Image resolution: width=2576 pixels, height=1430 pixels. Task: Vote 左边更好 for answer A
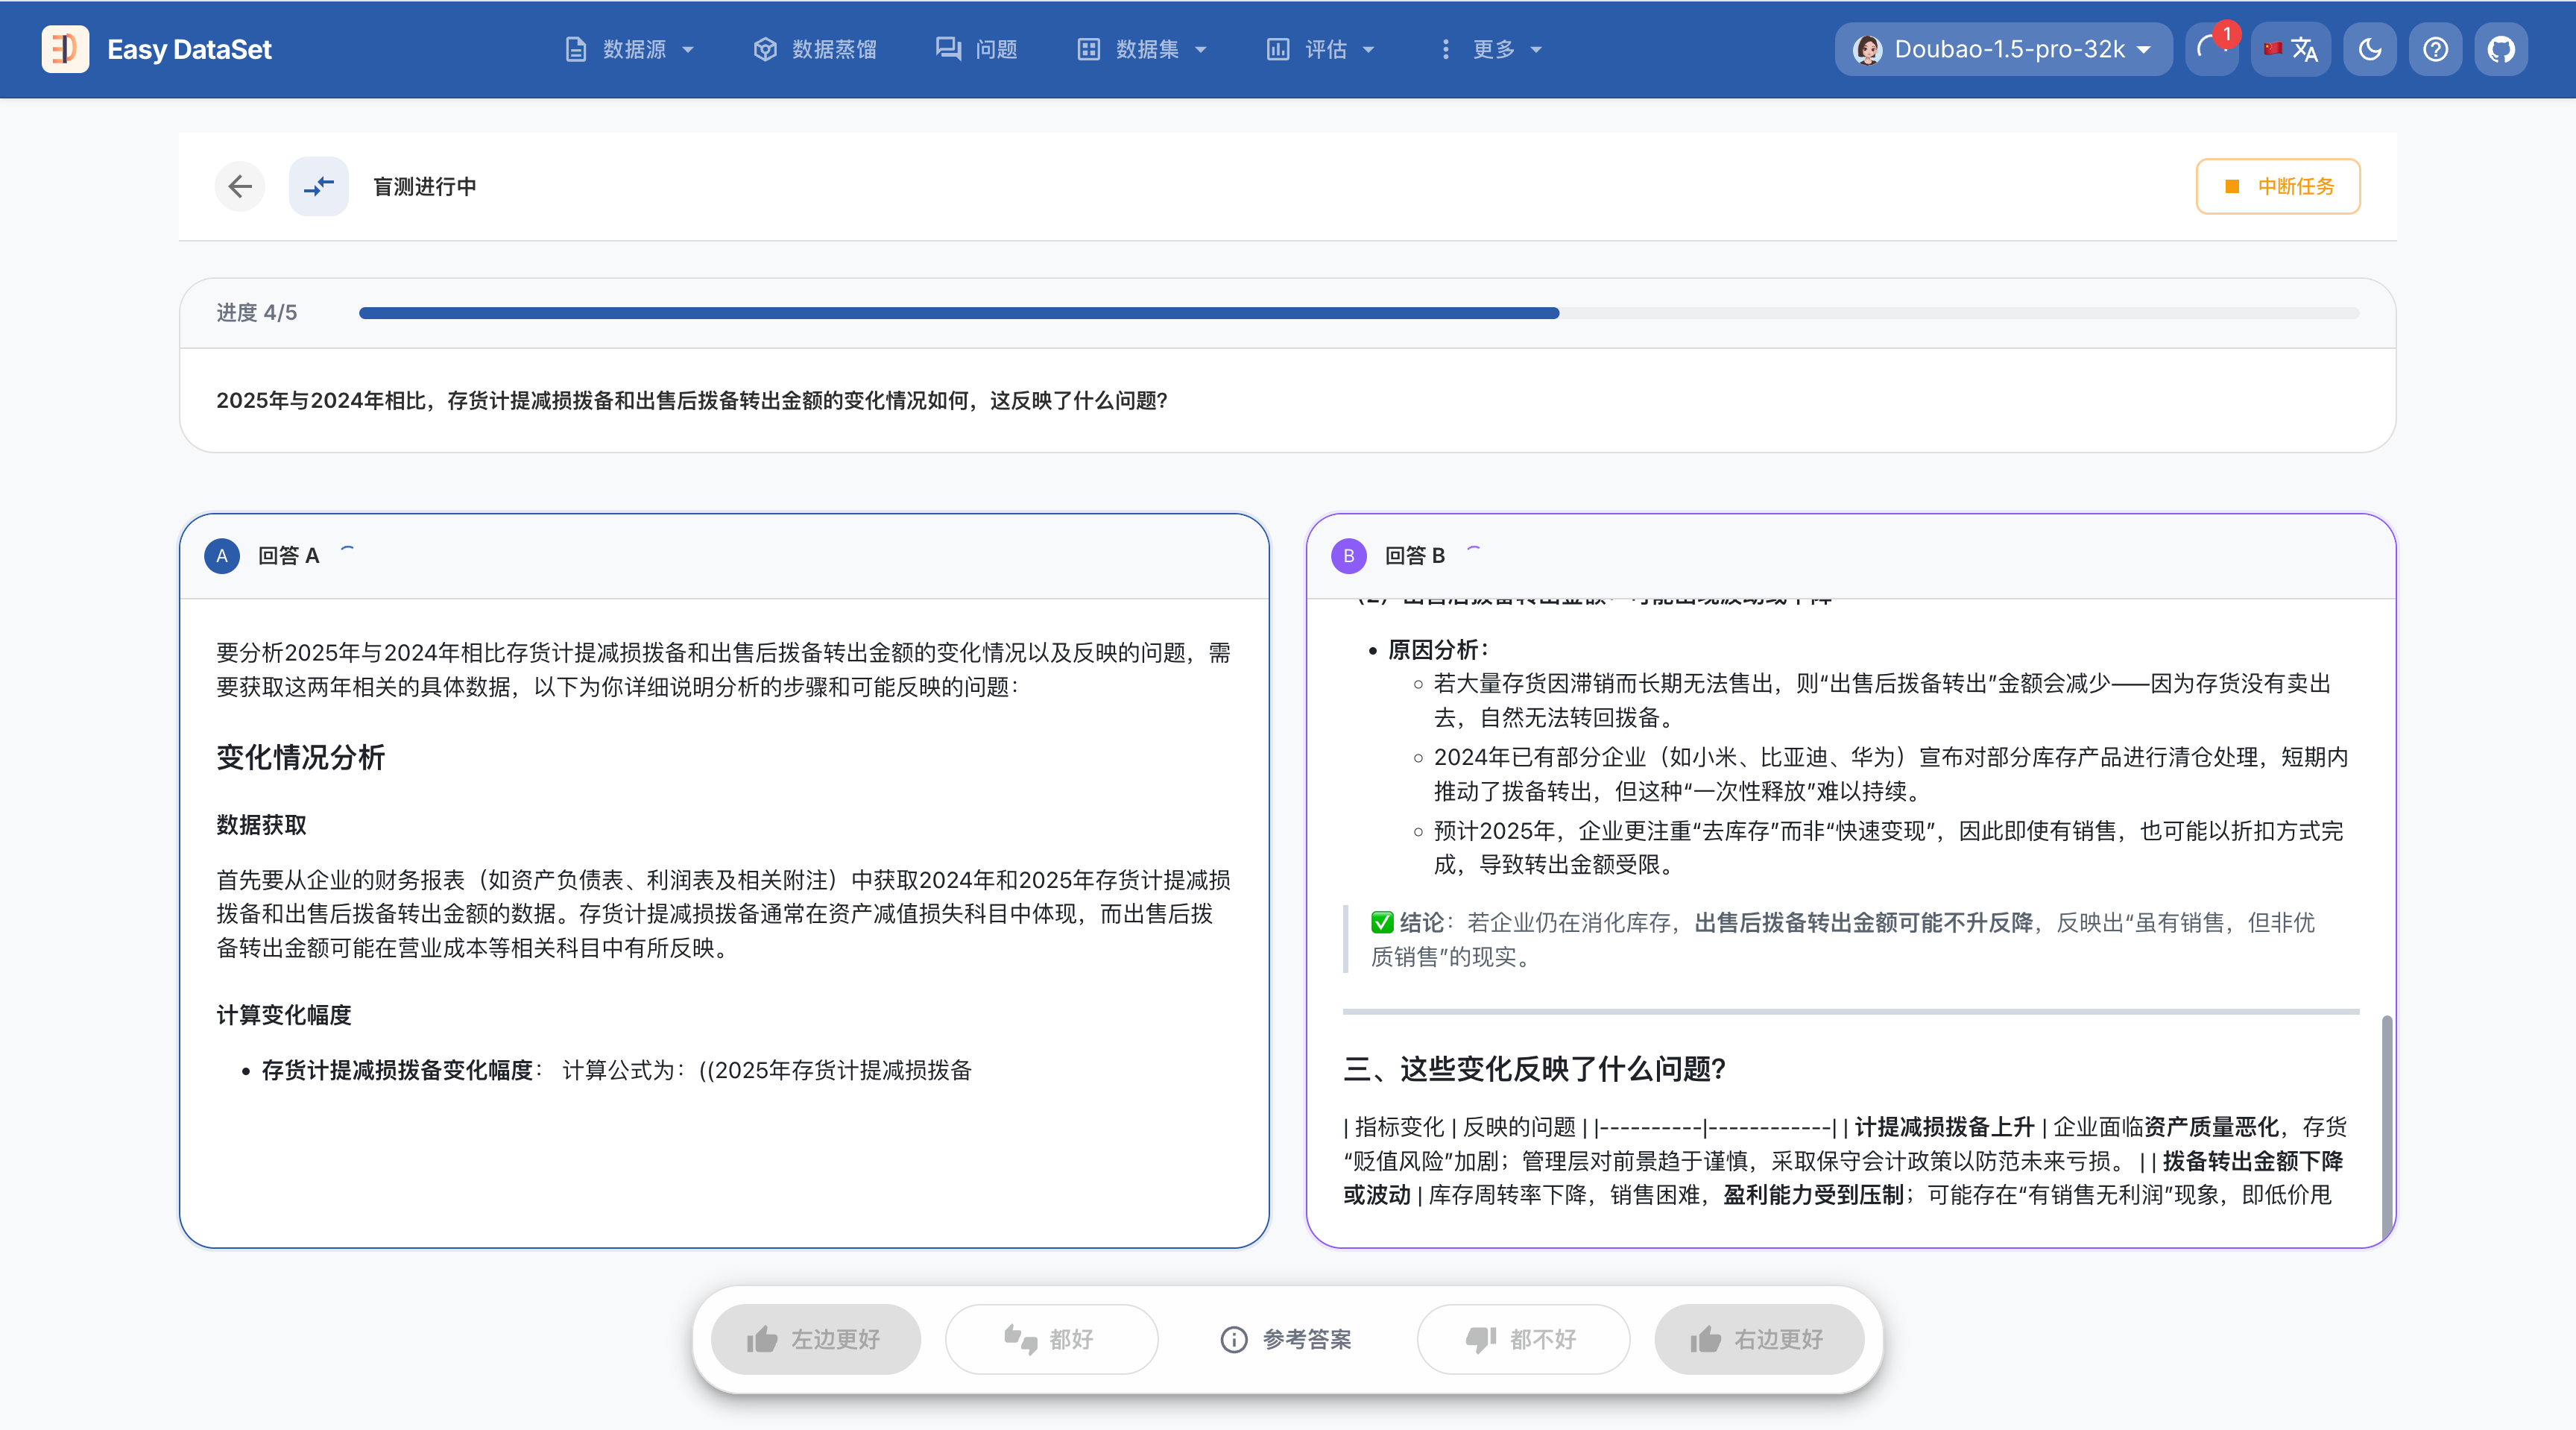tap(815, 1339)
